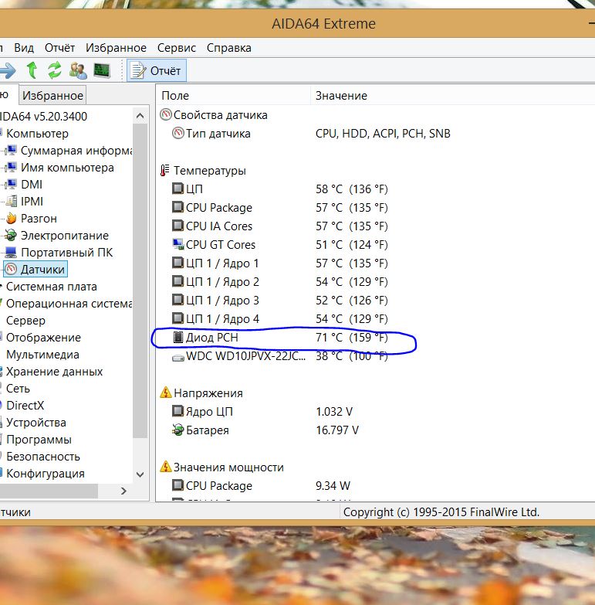This screenshot has width=595, height=605.
Task: Click the ЦП 1 / Ядро 2 chip icon
Action: (177, 281)
